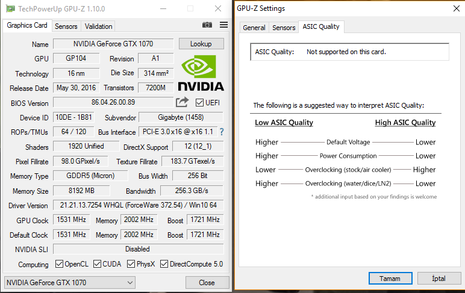Toggle the UEFI checkbox
Screen dimensions: 465x293
[x=199, y=103]
